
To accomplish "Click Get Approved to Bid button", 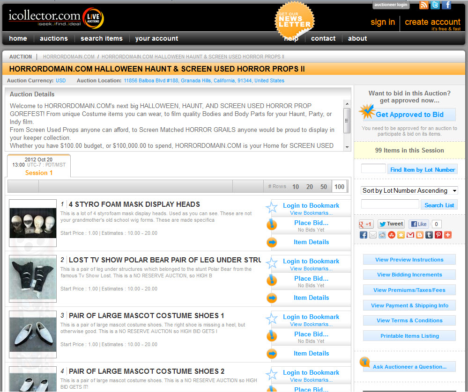I will [409, 115].
